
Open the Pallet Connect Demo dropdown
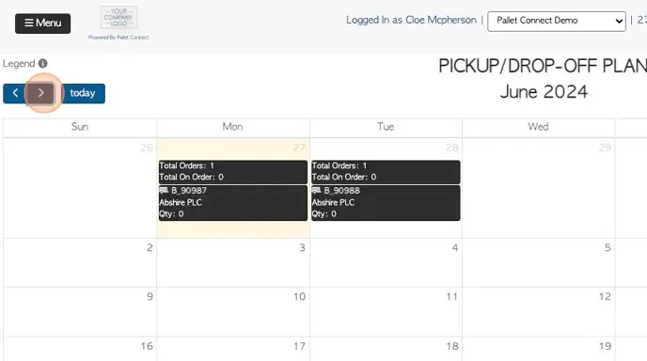point(556,21)
